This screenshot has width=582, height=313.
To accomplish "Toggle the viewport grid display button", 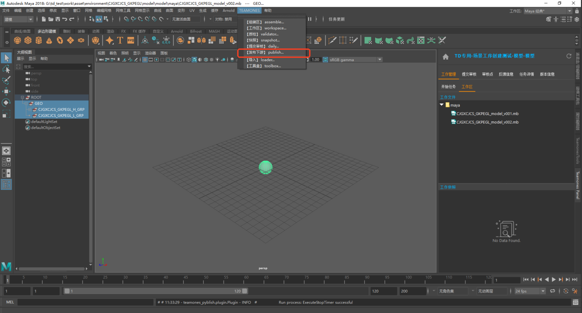I will [145, 60].
